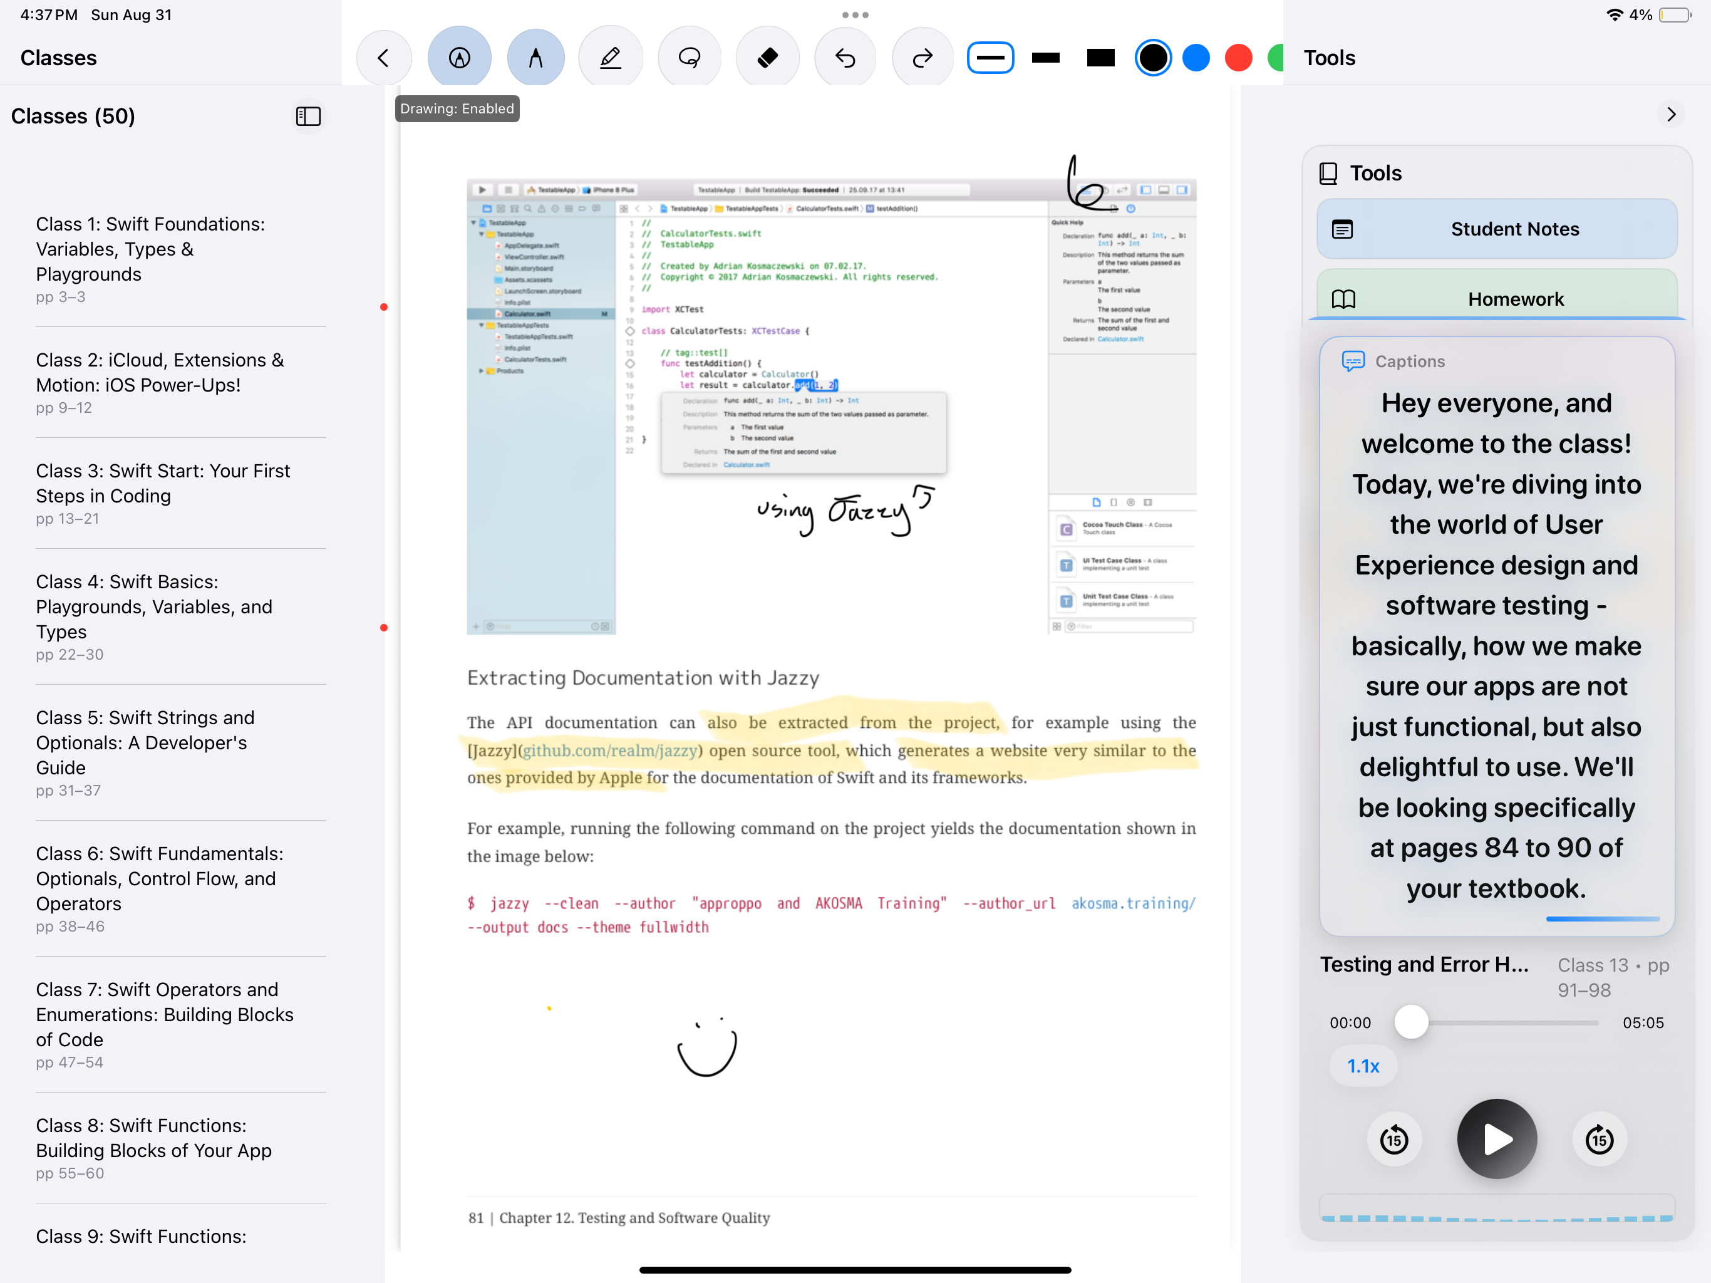Select the eraser tool

[x=767, y=58]
